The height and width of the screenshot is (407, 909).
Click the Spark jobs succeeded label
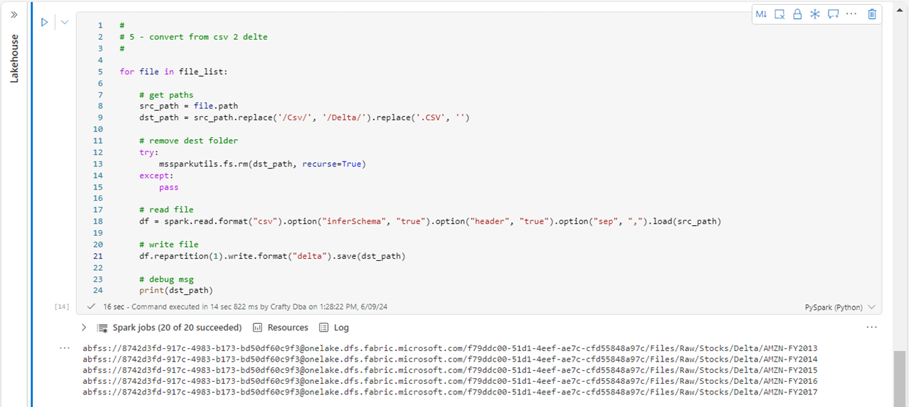coord(176,327)
